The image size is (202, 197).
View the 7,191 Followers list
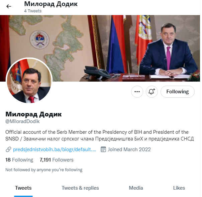(x=57, y=160)
